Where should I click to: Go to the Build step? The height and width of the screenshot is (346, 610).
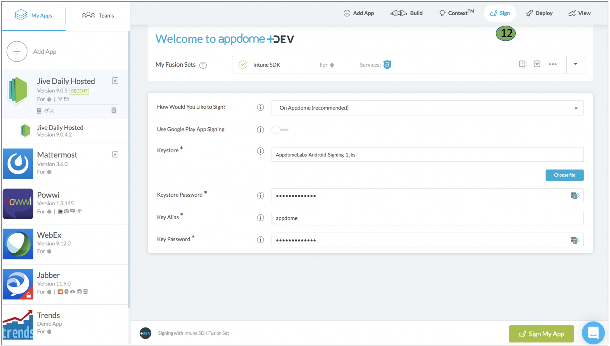pyautogui.click(x=407, y=13)
